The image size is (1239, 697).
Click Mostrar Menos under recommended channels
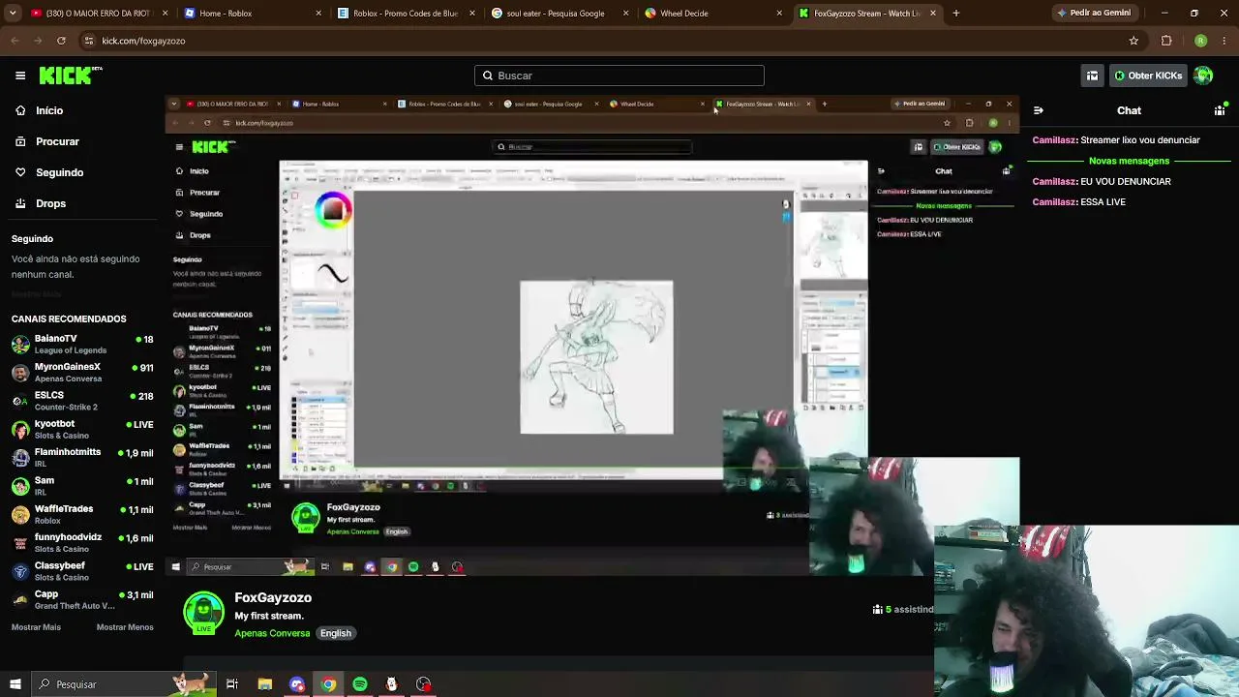[x=125, y=627]
